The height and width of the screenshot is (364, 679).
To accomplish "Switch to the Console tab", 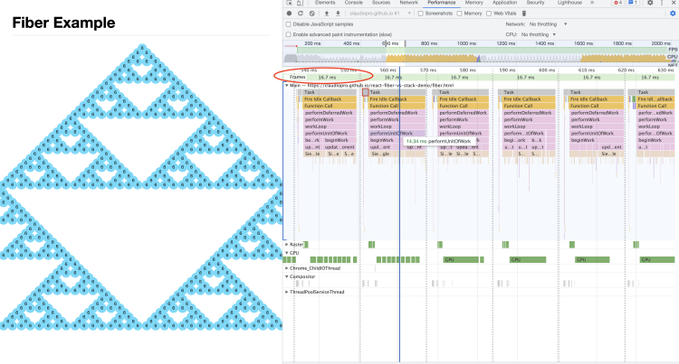I will (354, 3).
